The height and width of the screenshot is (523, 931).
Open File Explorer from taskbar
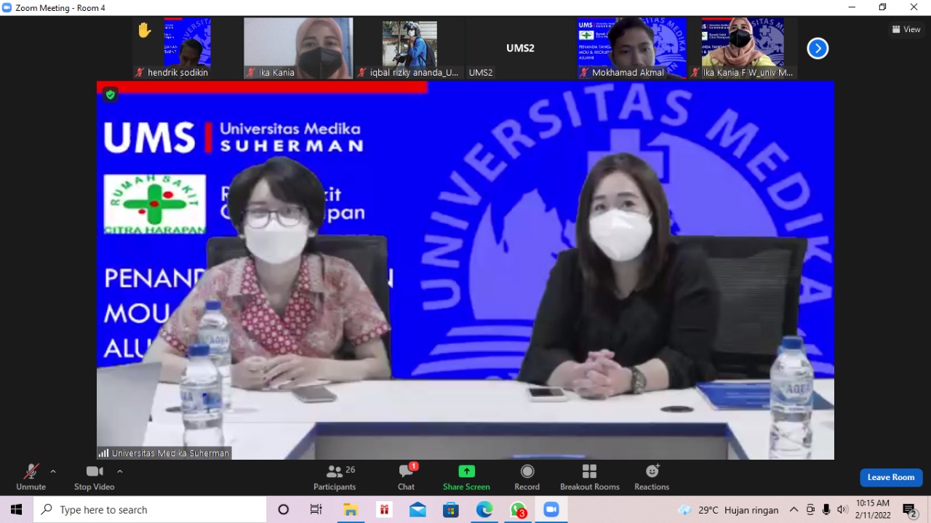tap(351, 510)
